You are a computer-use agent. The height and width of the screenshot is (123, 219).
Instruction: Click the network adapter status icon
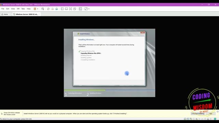(191, 119)
